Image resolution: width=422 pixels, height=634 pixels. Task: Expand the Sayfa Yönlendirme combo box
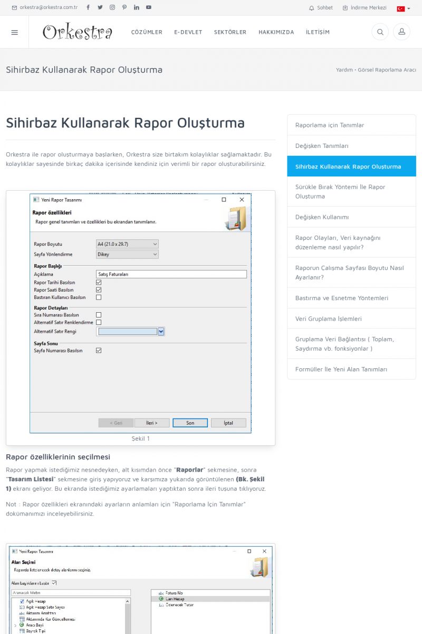pos(127,254)
